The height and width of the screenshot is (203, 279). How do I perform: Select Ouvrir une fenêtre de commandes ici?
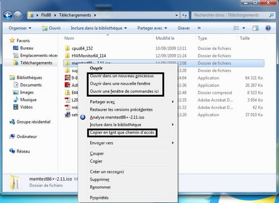coord(124,91)
